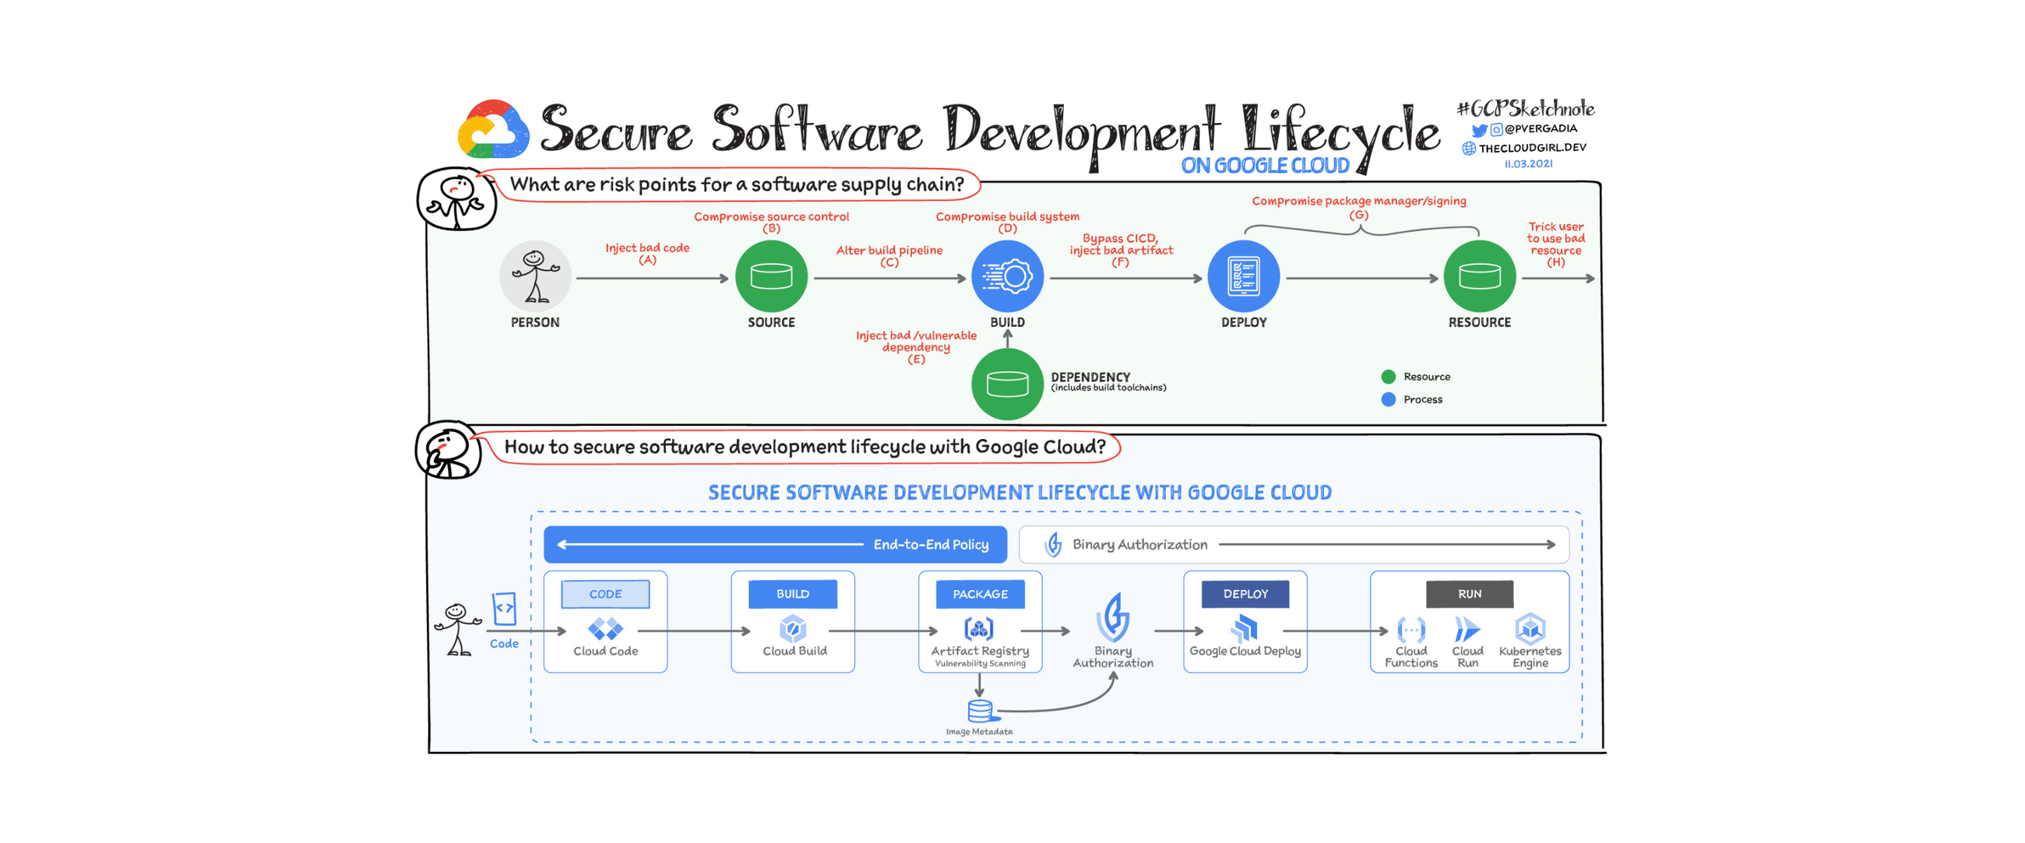2025x843 pixels.
Task: Click the thinking character beside the secure question
Action: [448, 450]
